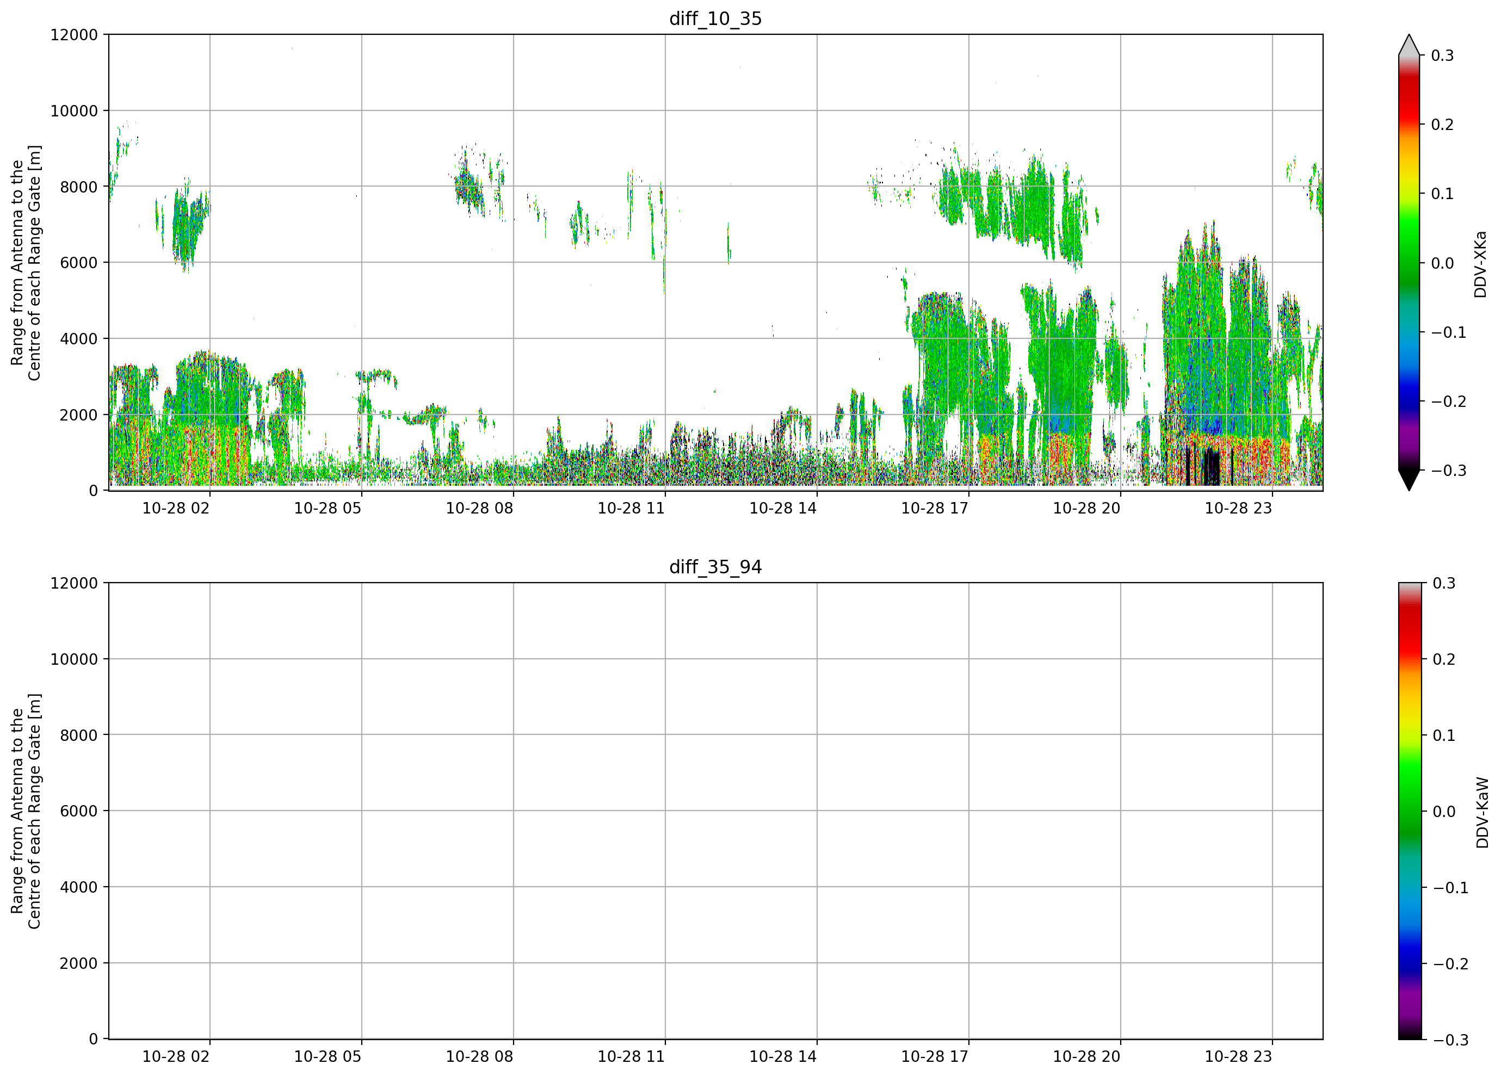The width and height of the screenshot is (1501, 1076).
Task: Click the DDV-KaW colorbar gradient
Action: coord(1409,811)
